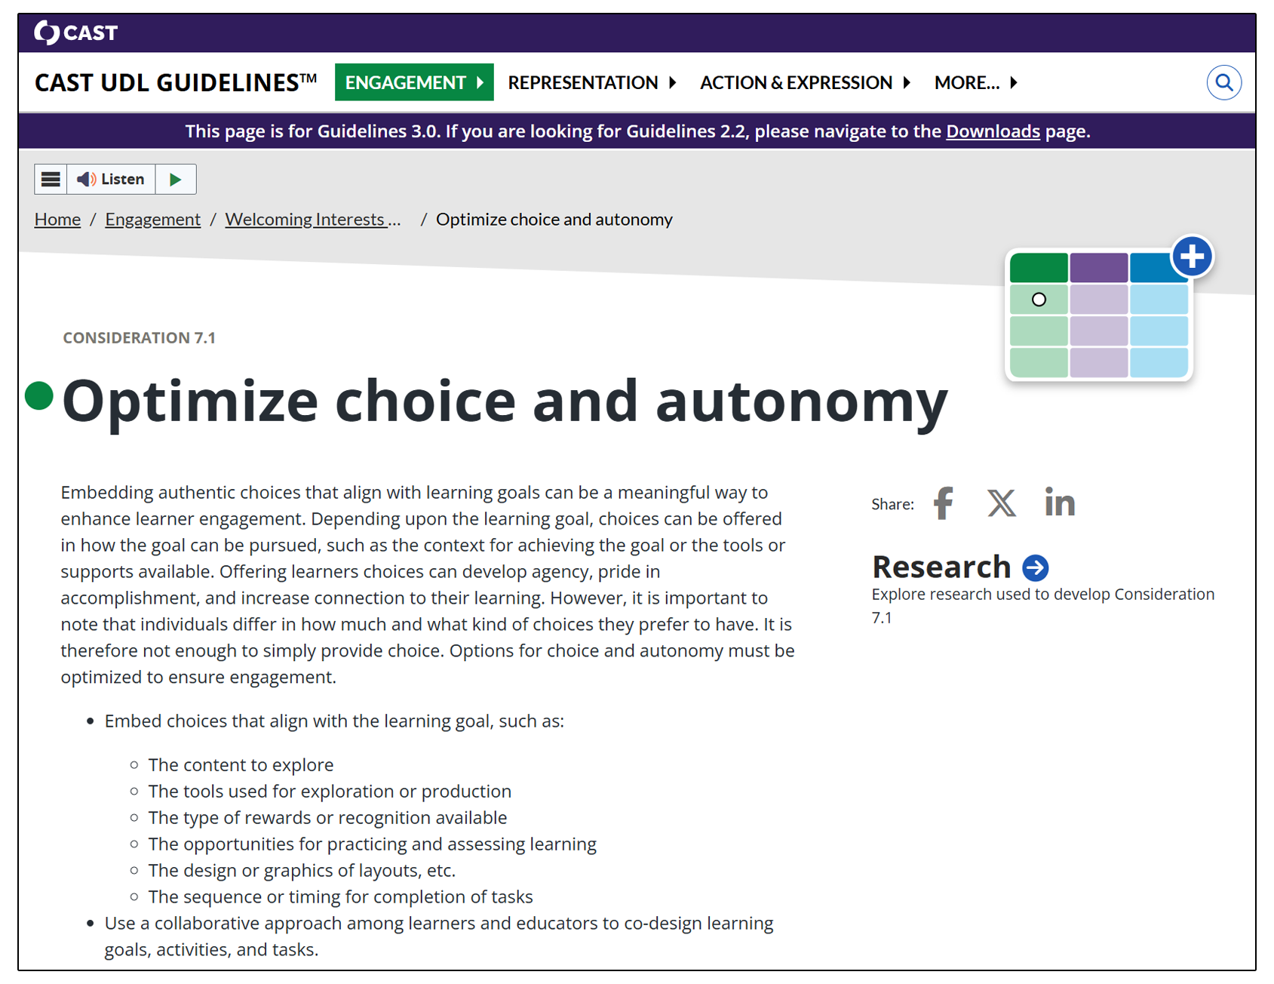Click the purple header cell in grid
Screen dimensions: 1274x984
point(1098,267)
